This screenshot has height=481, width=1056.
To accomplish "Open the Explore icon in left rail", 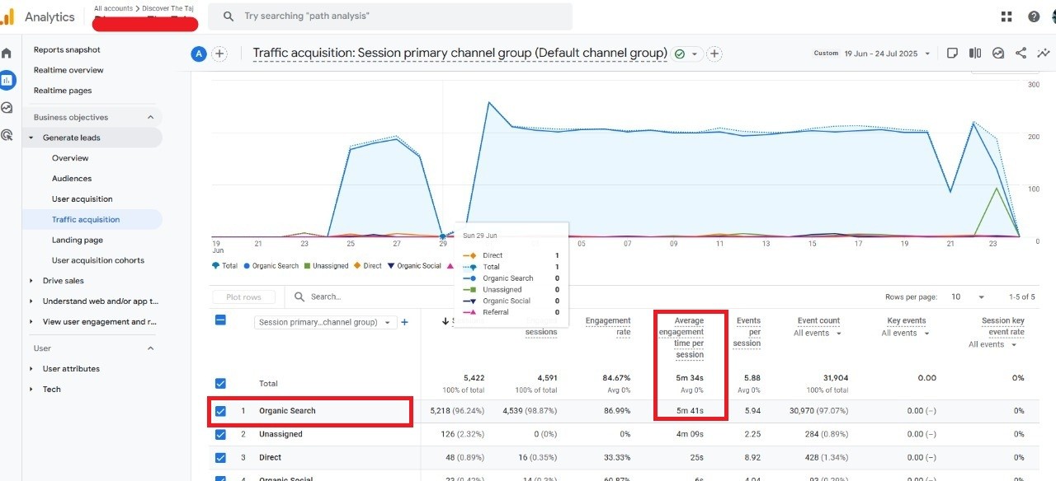I will click(7, 108).
